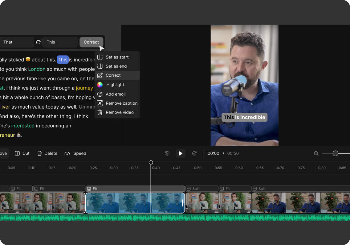Click the Remove caption icon
The height and width of the screenshot is (245, 350).
click(100, 103)
